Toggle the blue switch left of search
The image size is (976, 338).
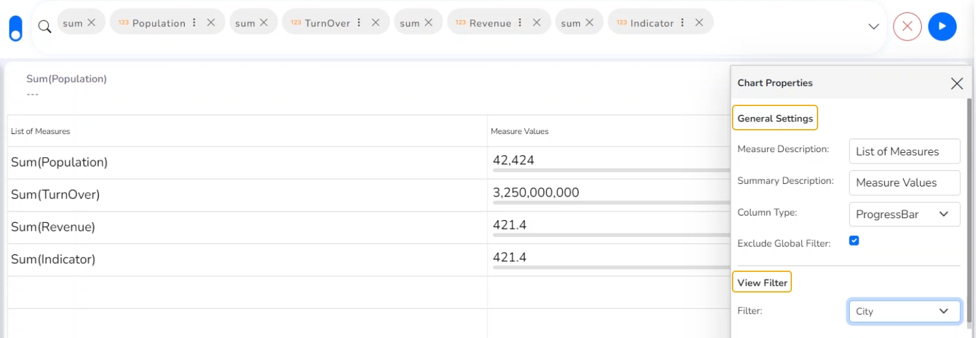[x=16, y=28]
